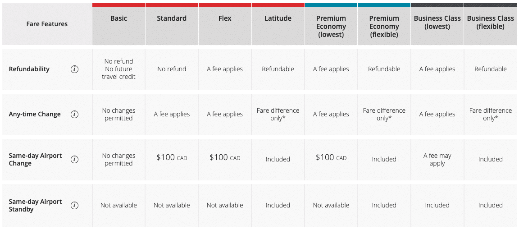Click the Fare Features header cell
Image resolution: width=519 pixels, height=230 pixels.
tap(47, 24)
